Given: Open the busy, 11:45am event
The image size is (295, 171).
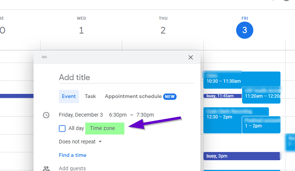Looking at the screenshot, I should pyautogui.click(x=223, y=96).
